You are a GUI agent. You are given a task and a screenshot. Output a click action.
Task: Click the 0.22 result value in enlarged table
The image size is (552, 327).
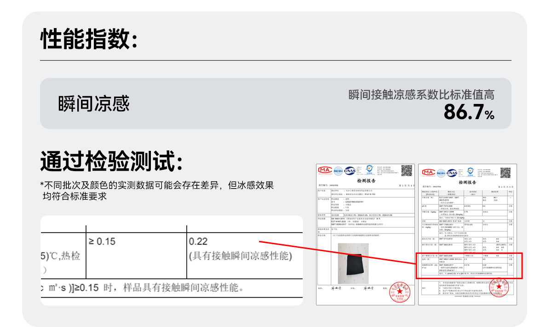198,241
